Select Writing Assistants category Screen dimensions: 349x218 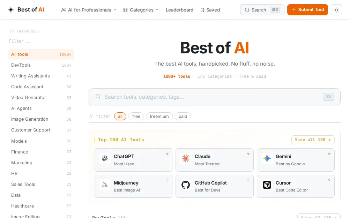click(x=41, y=76)
